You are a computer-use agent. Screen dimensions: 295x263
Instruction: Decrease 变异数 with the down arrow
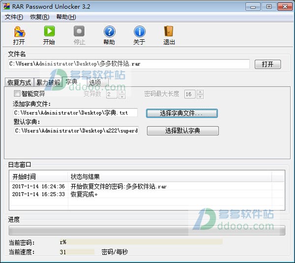tap(122, 96)
